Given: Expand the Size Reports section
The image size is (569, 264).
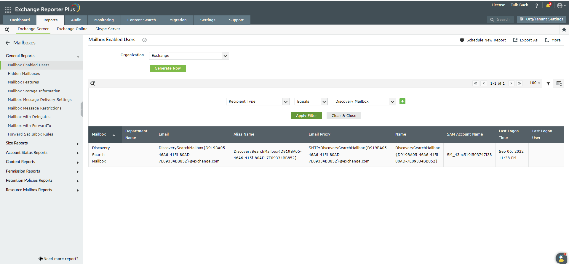Looking at the screenshot, I should tap(41, 143).
